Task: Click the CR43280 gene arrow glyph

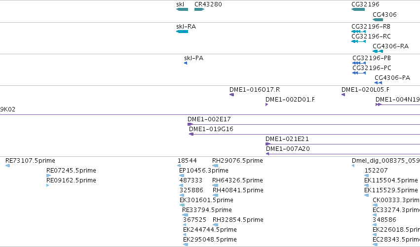Action: 199,9
